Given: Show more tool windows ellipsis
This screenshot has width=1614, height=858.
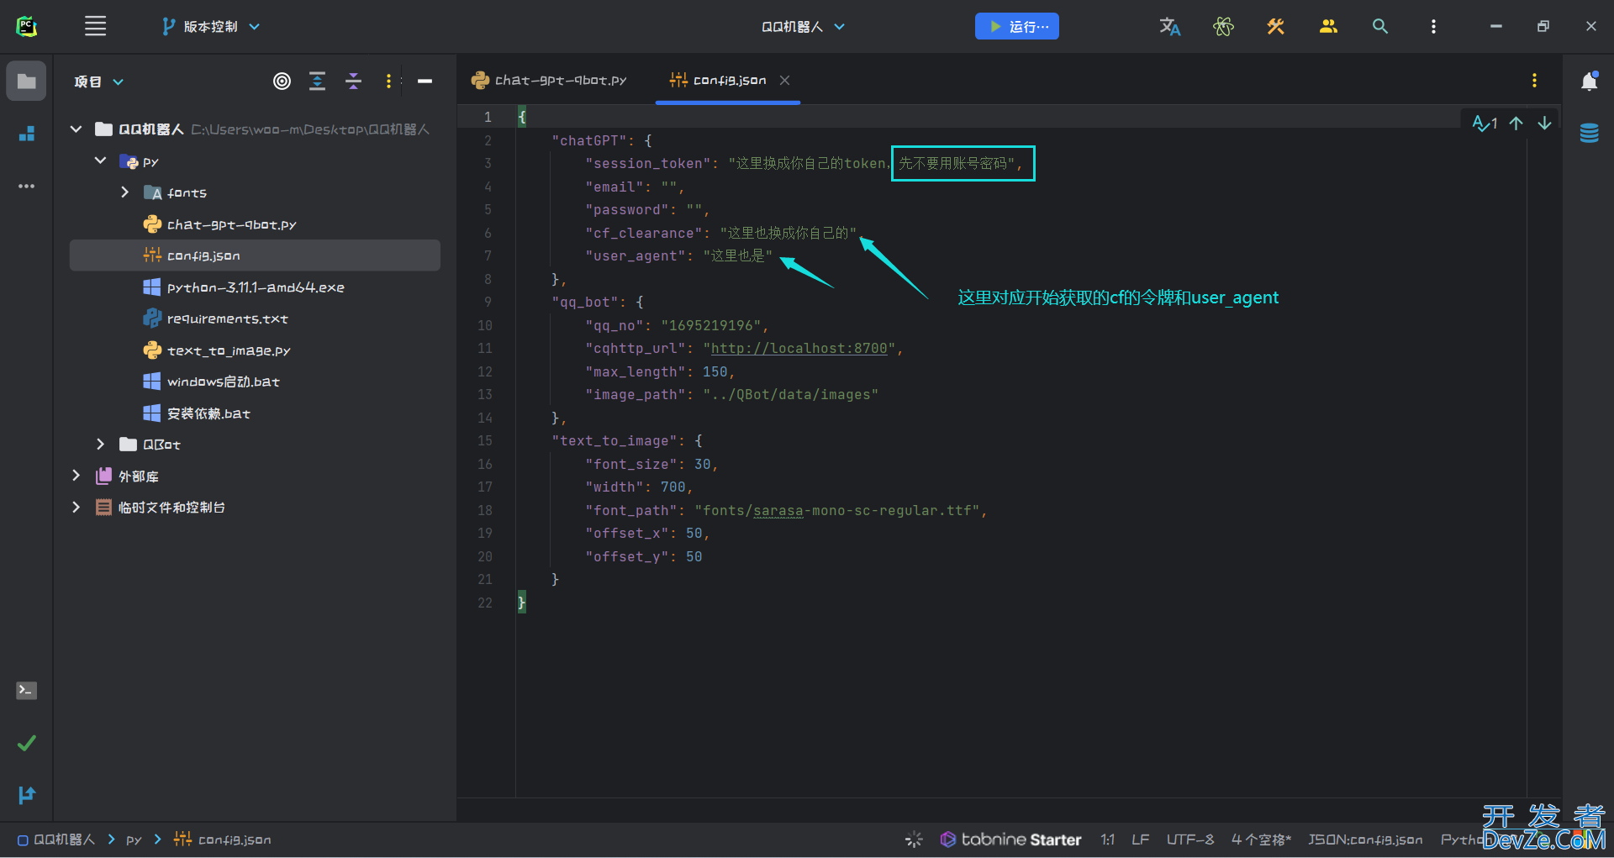Looking at the screenshot, I should (x=26, y=186).
